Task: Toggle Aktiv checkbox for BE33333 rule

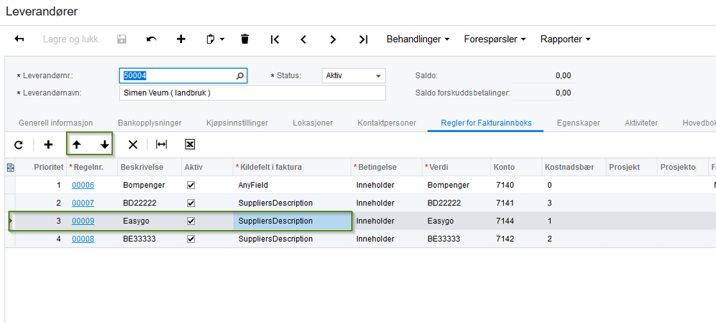Action: (191, 238)
